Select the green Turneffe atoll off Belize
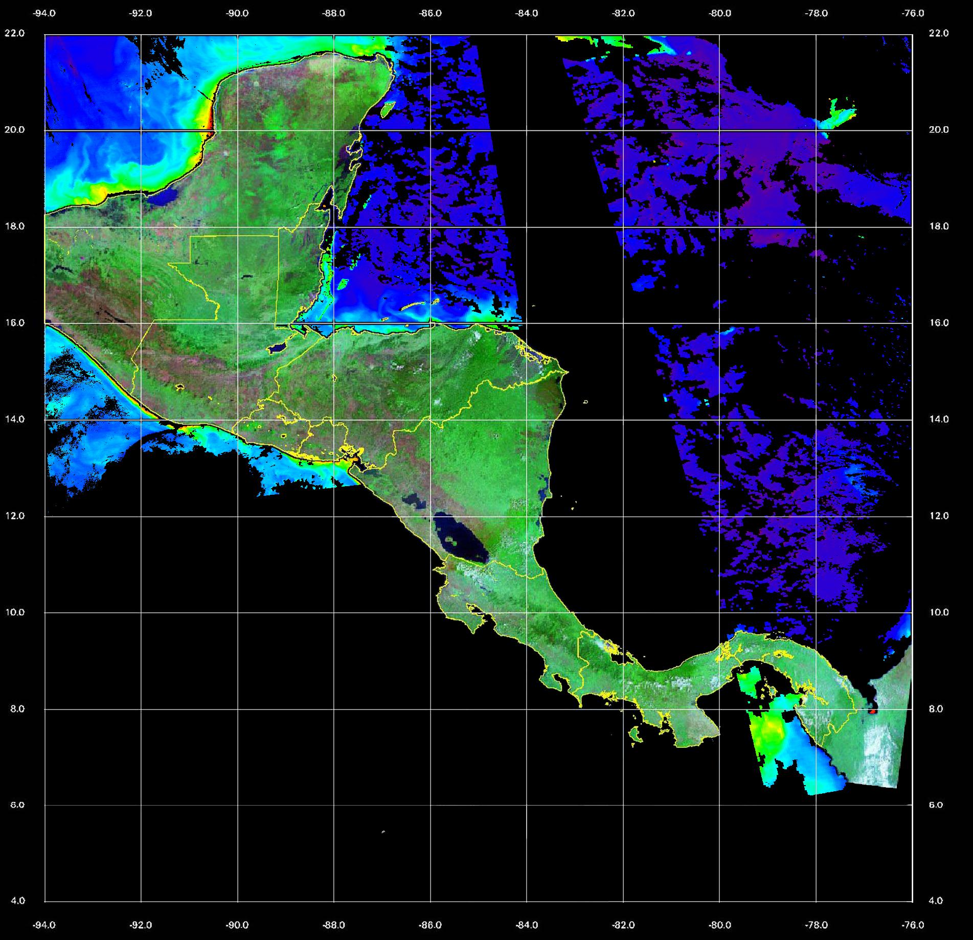 (343, 284)
